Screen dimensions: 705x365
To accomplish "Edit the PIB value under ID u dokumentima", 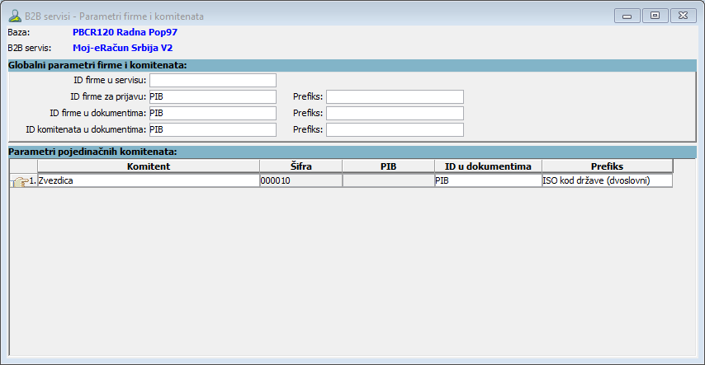I will [488, 180].
